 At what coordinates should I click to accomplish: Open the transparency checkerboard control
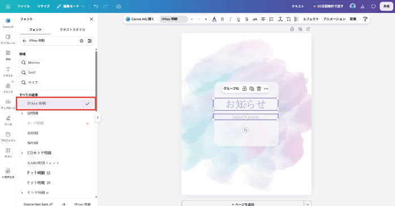297,19
